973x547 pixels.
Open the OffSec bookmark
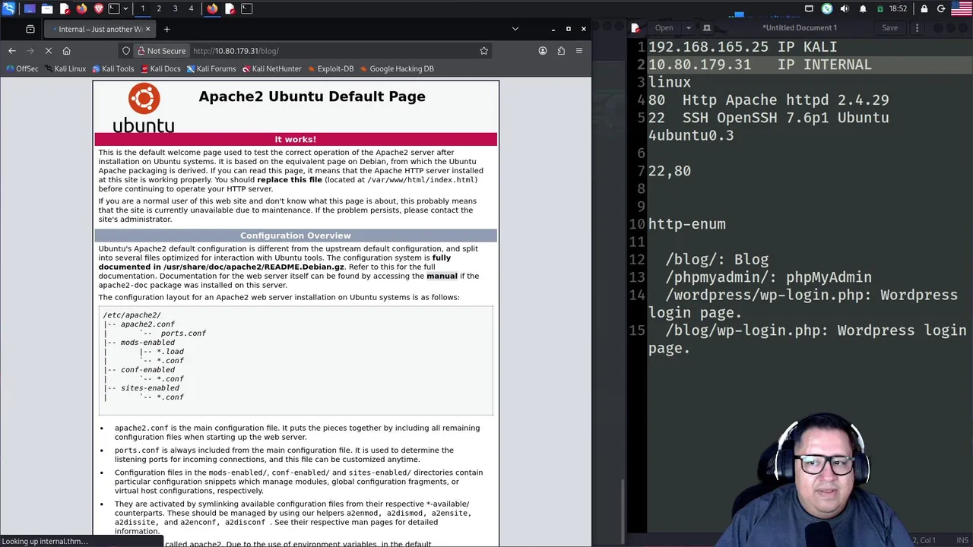coord(22,68)
